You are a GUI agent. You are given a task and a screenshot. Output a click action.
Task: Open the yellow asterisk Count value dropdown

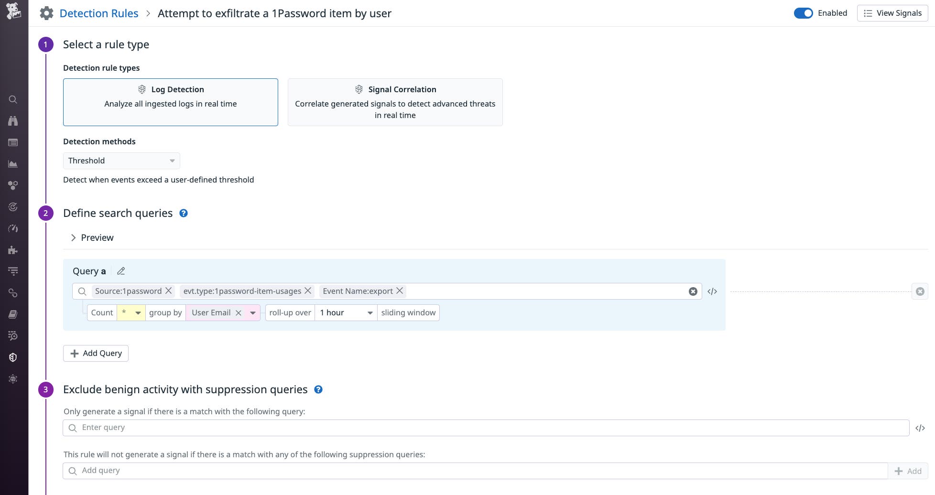pos(130,312)
